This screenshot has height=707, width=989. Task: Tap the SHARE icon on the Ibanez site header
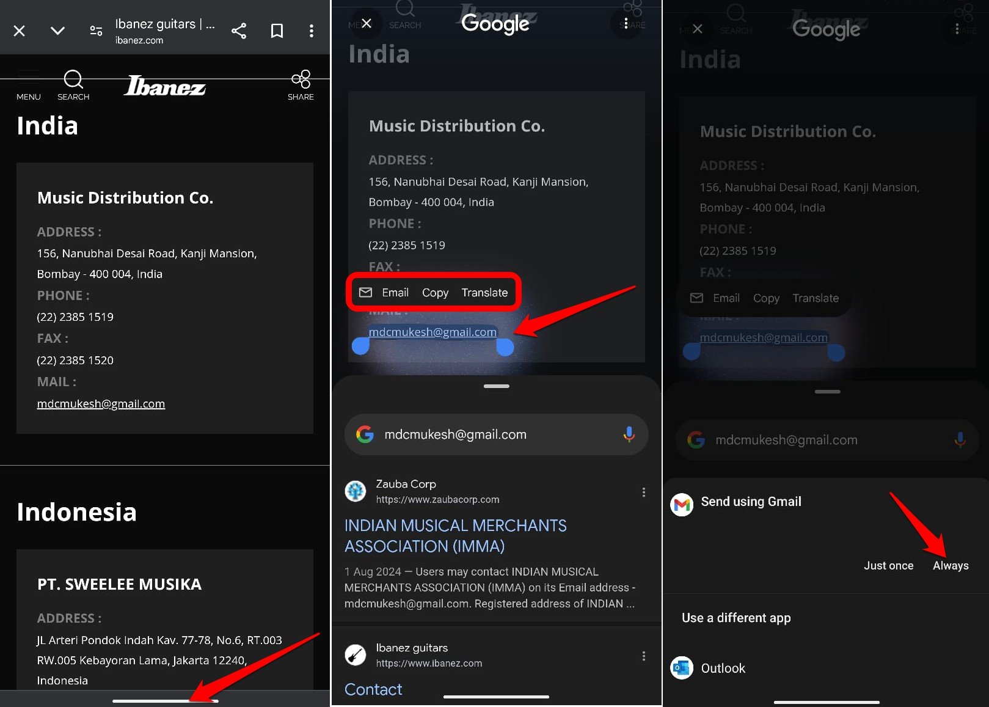click(x=300, y=80)
